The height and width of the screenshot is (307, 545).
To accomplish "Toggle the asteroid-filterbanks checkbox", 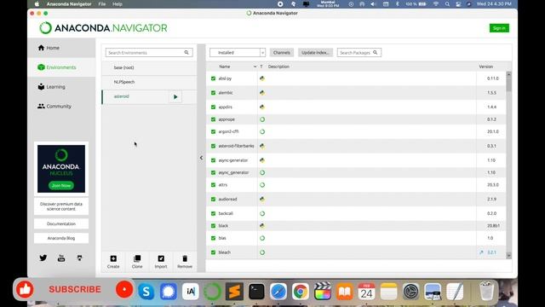I will pos(213,146).
